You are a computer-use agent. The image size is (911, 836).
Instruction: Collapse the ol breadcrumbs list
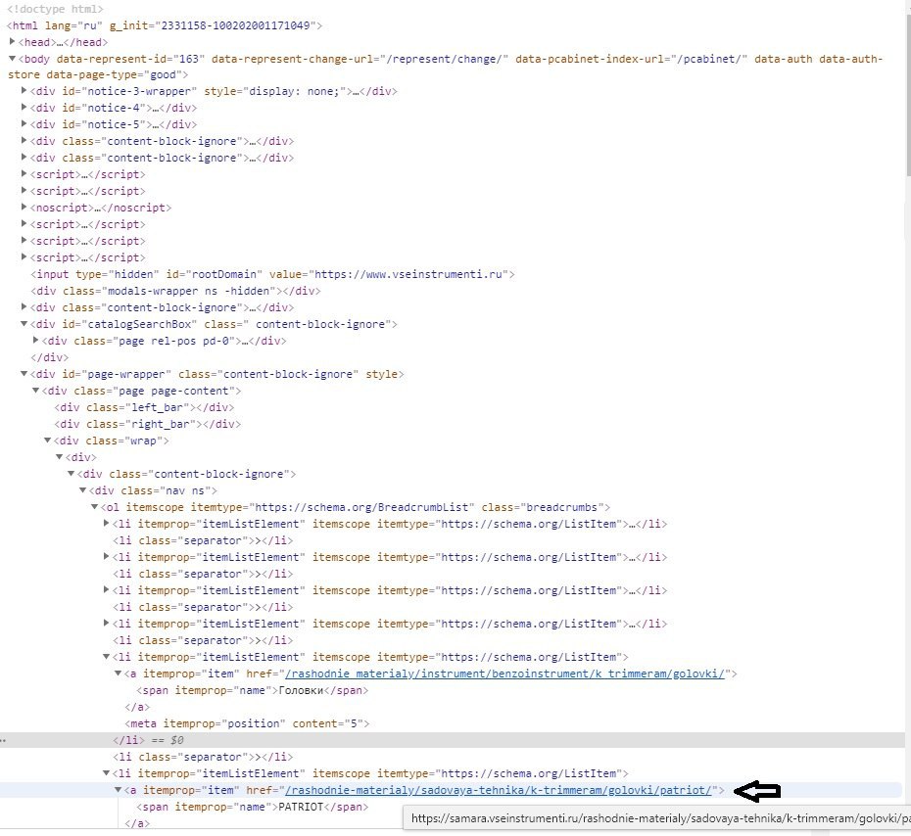[x=94, y=507]
